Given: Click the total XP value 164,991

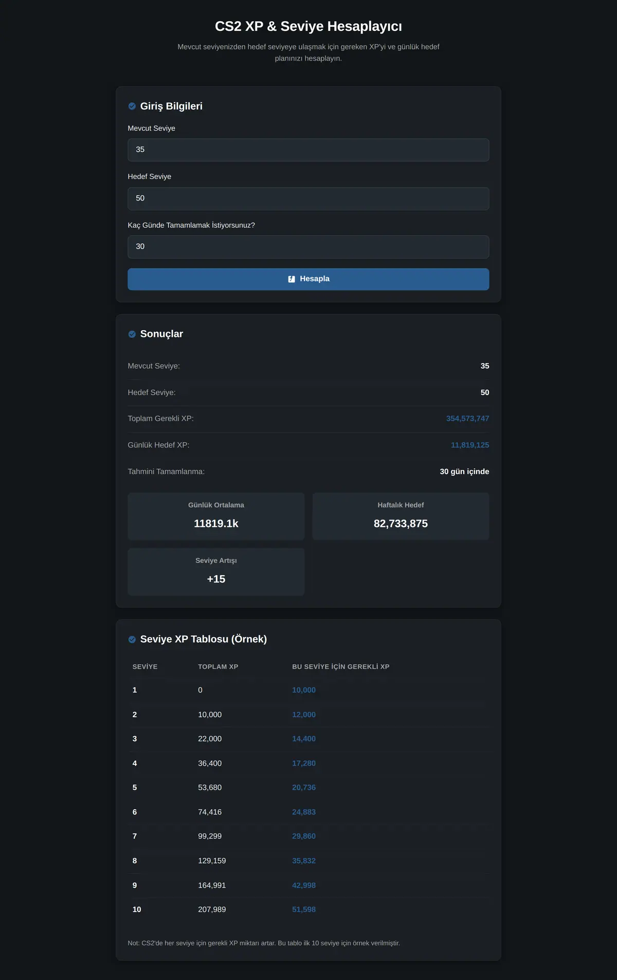Looking at the screenshot, I should pos(212,885).
